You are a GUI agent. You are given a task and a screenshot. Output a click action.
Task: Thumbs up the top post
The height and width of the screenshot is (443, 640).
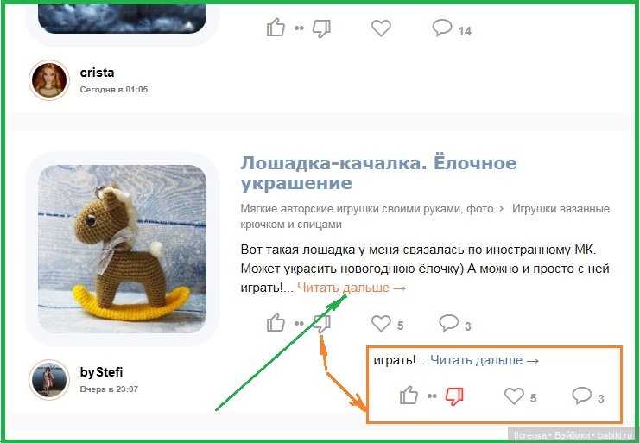click(276, 28)
